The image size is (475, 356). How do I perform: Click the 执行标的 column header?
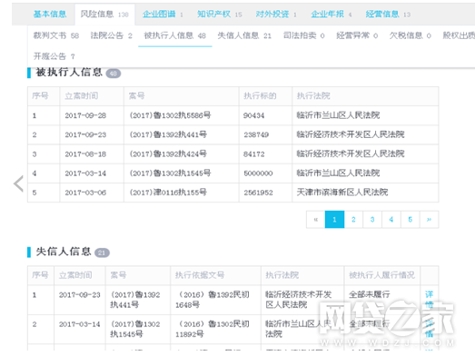click(x=260, y=96)
